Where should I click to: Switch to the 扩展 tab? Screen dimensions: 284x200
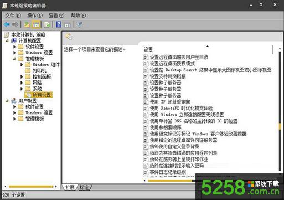(70, 188)
